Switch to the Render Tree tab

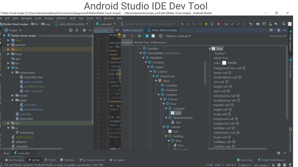coord(141,42)
